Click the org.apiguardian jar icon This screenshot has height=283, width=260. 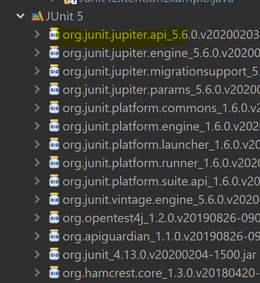click(x=54, y=236)
